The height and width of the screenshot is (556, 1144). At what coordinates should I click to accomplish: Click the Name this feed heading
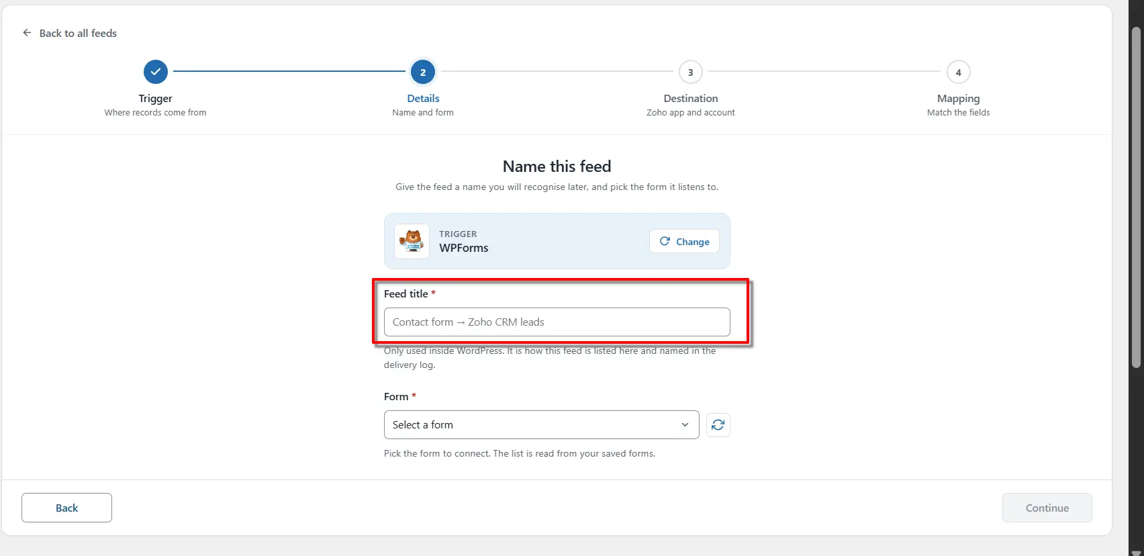[x=557, y=166]
